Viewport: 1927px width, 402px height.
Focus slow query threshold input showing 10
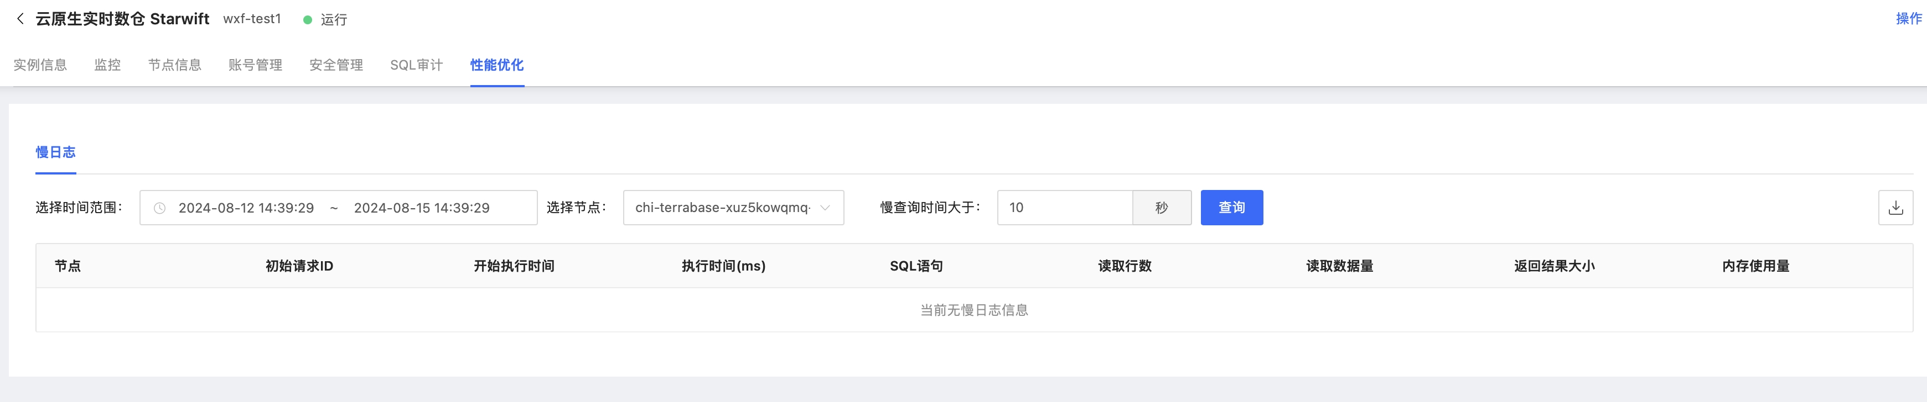1064,207
